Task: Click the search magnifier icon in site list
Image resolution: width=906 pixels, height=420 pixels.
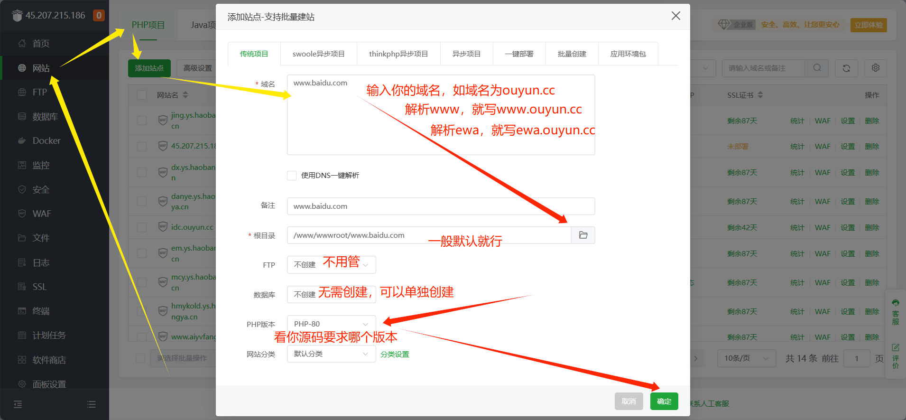Action: click(817, 68)
